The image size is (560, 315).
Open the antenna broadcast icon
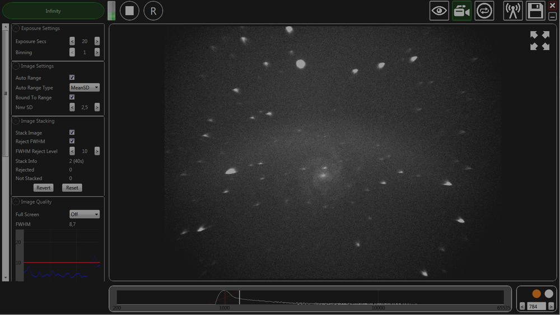[x=513, y=11]
